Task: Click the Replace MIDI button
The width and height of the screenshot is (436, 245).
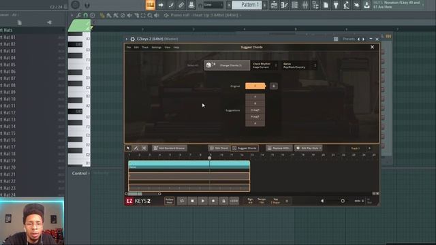Action: coord(279,148)
